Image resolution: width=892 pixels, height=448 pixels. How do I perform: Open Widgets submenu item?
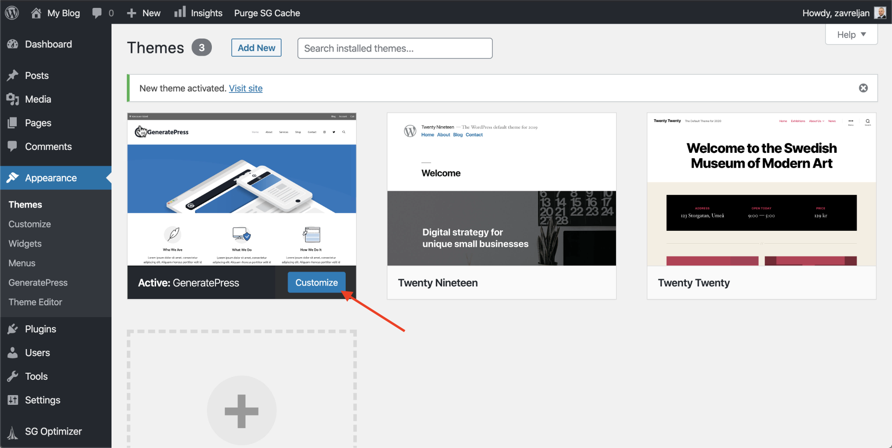[25, 244]
